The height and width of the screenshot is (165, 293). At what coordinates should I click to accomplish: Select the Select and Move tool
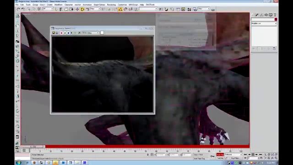click(x=77, y=9)
